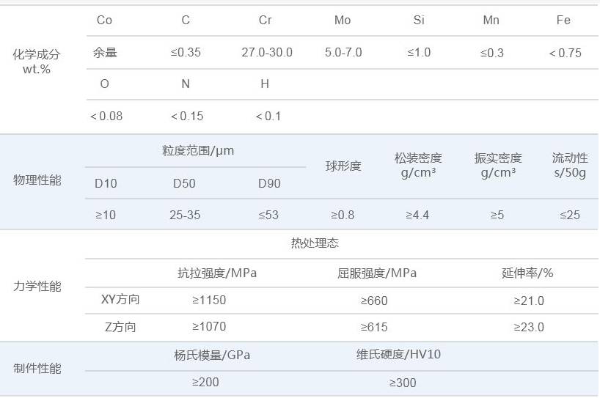This screenshot has width=600, height=398.
Task: Click the 化学成分 wt.% row header
Action: [37, 62]
